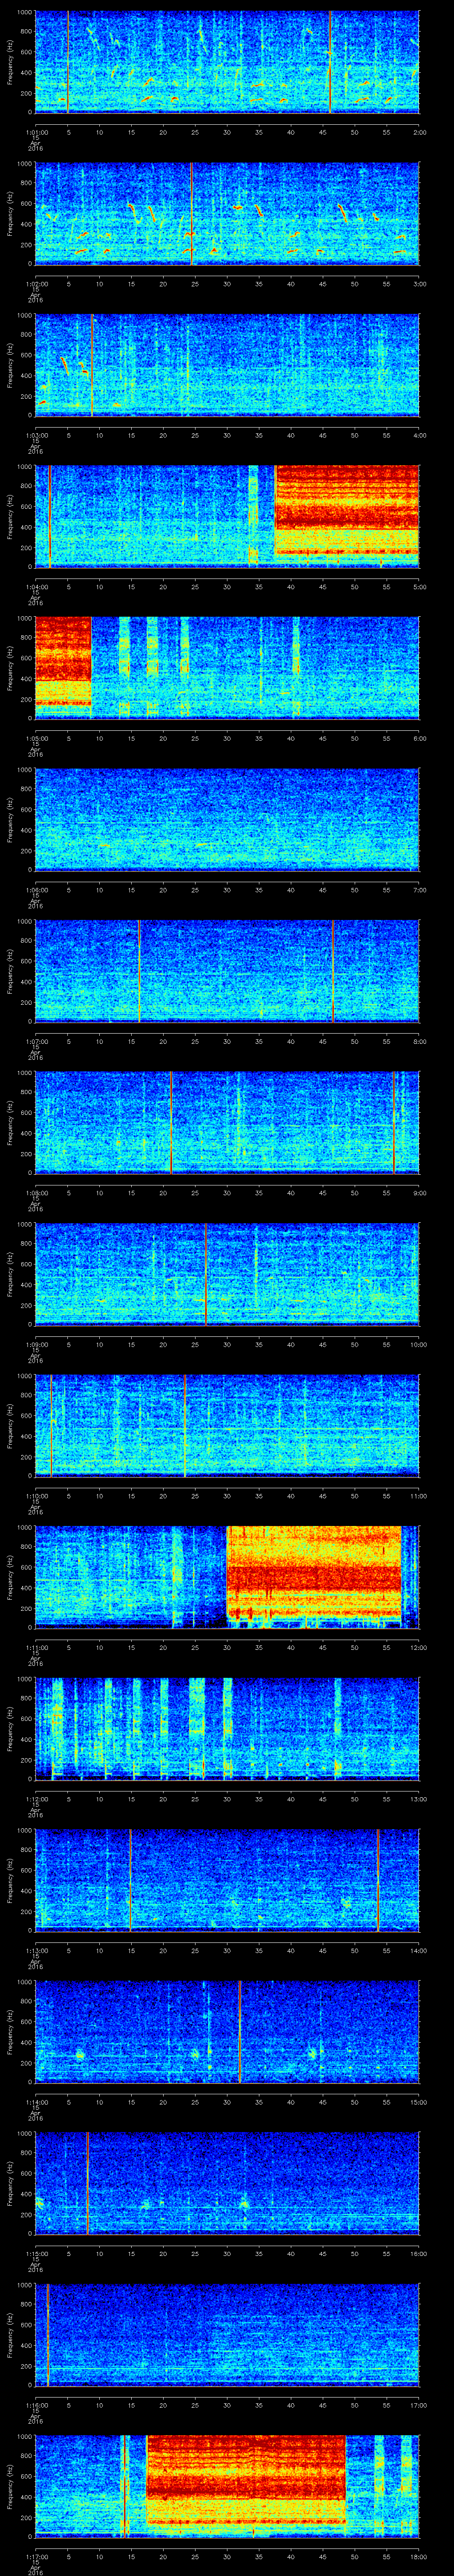
Task: Click the "2:00" end time label
Action: [419, 132]
